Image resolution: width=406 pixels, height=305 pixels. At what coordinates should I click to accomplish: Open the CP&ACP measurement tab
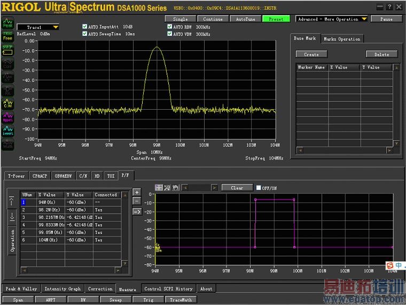coord(40,176)
